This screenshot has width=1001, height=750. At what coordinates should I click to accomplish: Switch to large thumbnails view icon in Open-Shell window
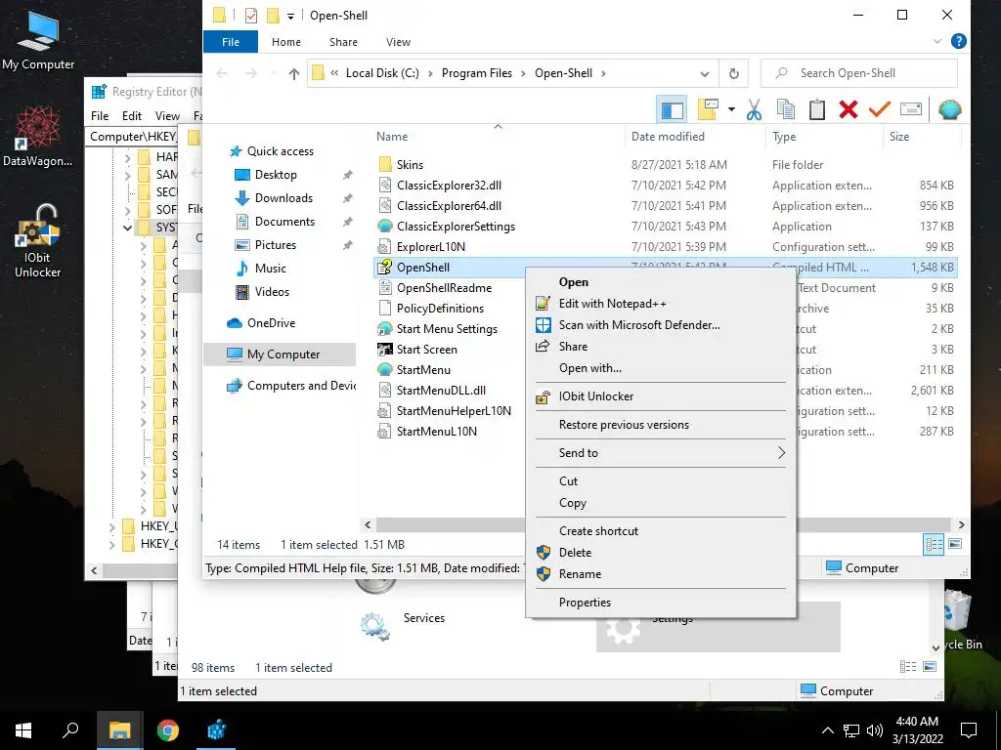pyautogui.click(x=955, y=544)
